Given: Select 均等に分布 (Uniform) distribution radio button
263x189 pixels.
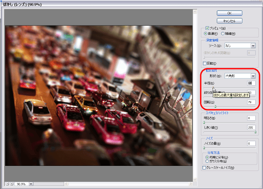Looking at the screenshot, I should coord(207,157).
